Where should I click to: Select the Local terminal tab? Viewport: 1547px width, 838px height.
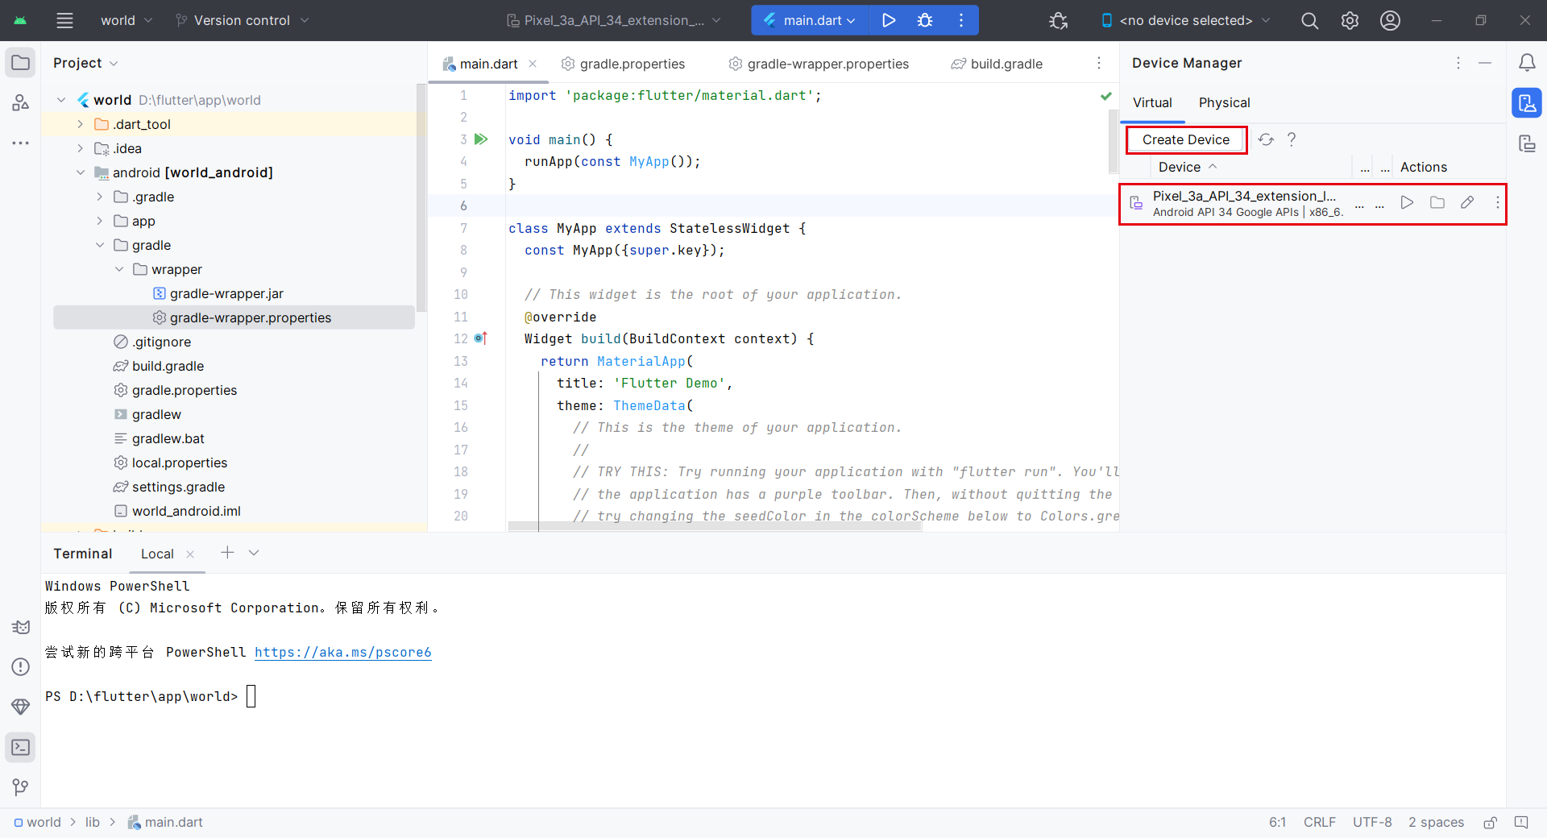157,554
